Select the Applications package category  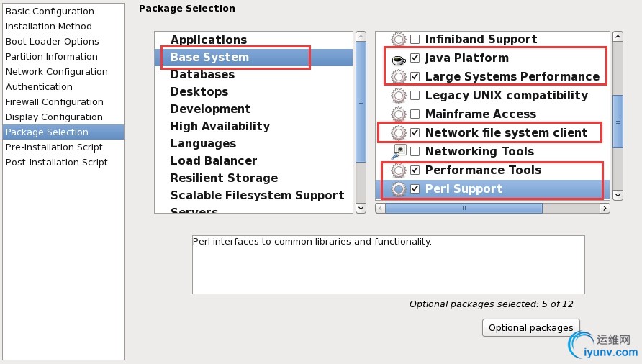coord(253,40)
